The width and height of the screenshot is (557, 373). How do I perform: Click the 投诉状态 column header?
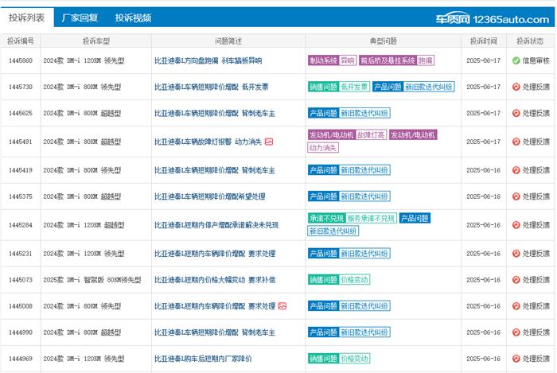pos(531,41)
